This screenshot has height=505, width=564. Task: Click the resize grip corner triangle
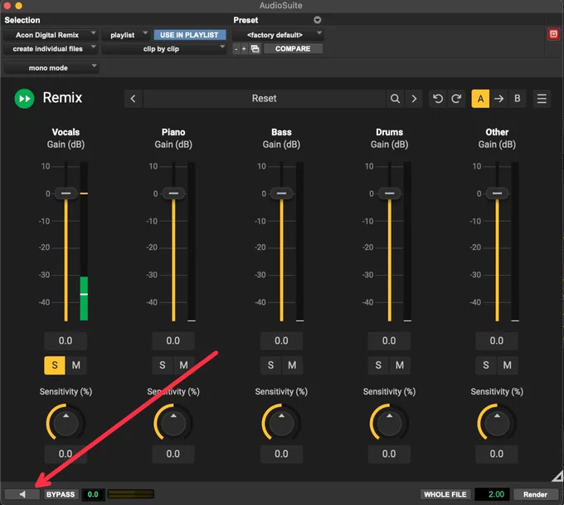pyautogui.click(x=558, y=476)
